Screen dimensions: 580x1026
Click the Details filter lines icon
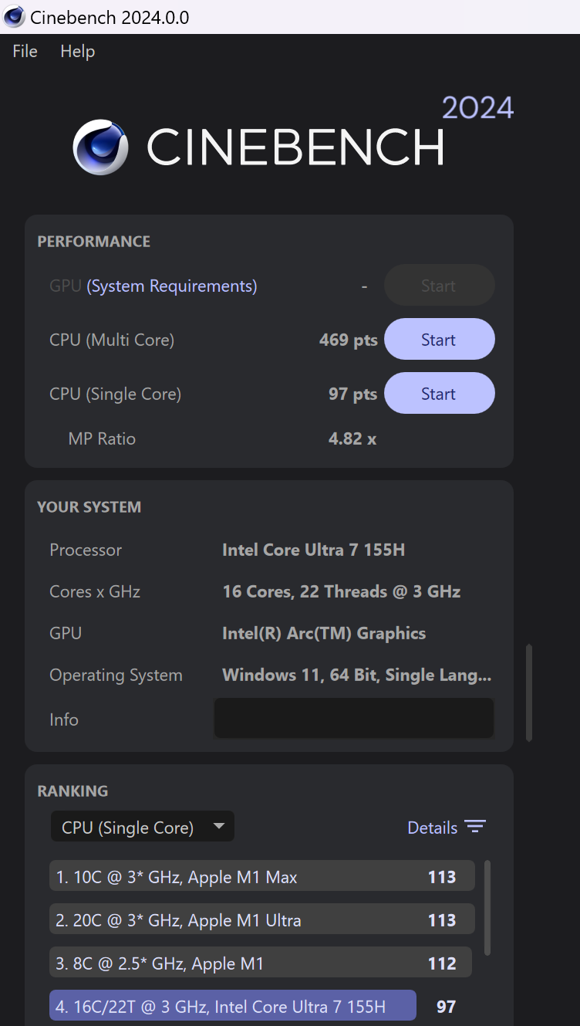(475, 828)
